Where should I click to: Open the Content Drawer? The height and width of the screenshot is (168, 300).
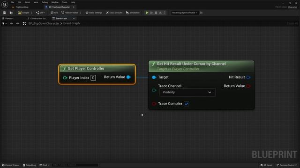tap(11, 165)
